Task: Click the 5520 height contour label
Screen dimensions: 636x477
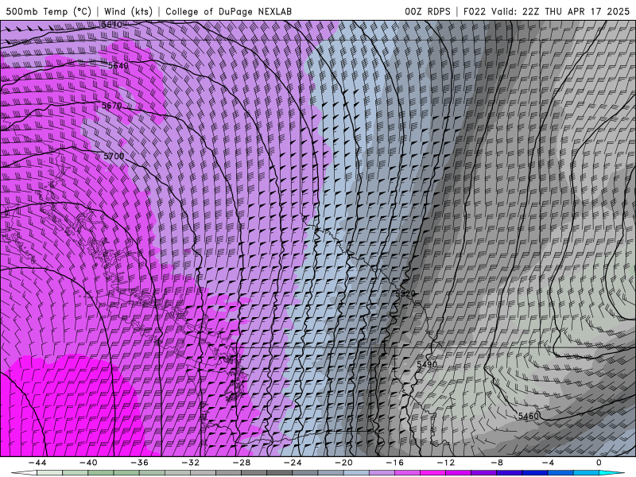Action: point(405,293)
